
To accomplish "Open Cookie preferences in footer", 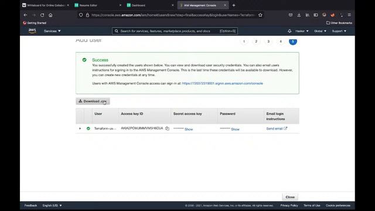I will 338,206.
